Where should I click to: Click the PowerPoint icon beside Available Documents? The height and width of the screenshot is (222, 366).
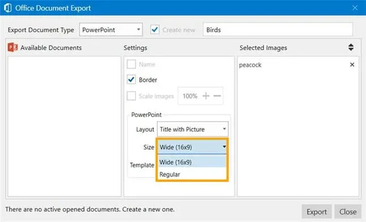(x=12, y=47)
